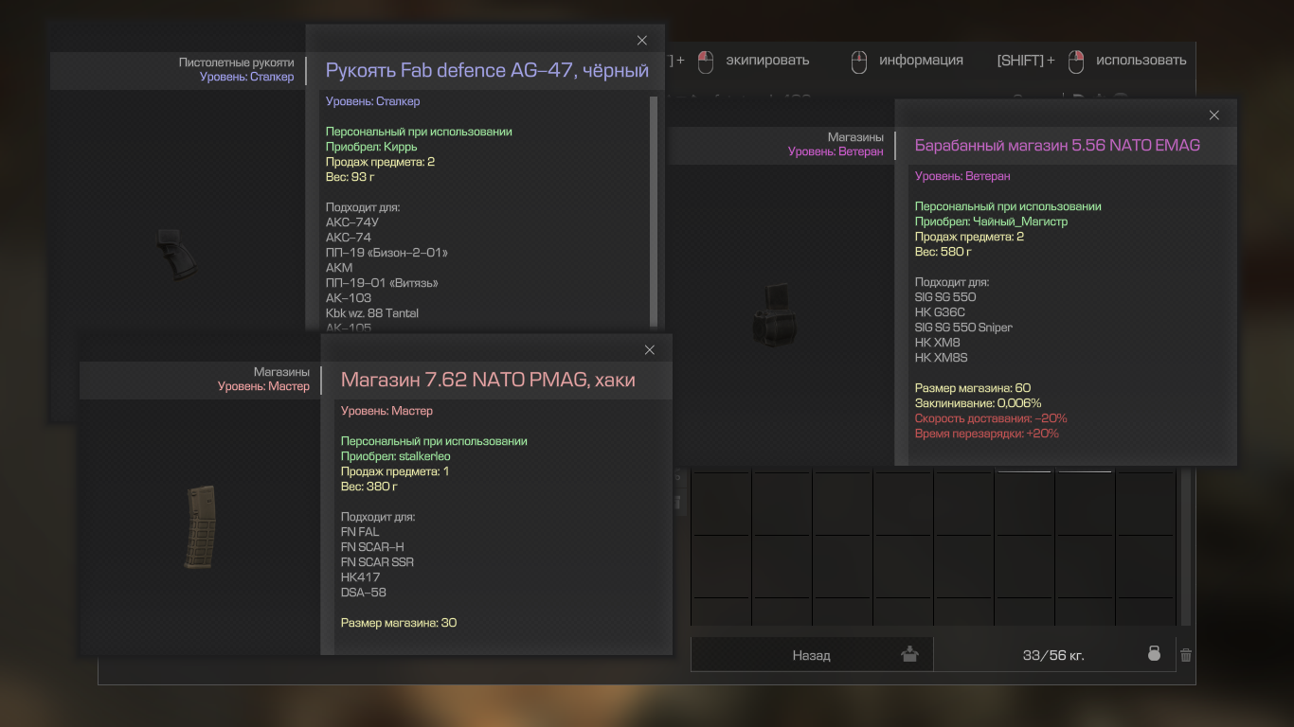Click the [SHIFT] + key hint
This screenshot has width=1294, height=727.
tap(1026, 61)
